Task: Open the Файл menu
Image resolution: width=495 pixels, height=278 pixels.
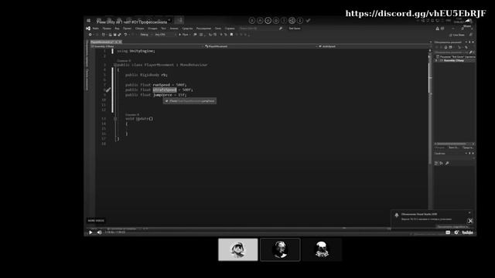Action: (x=96, y=29)
